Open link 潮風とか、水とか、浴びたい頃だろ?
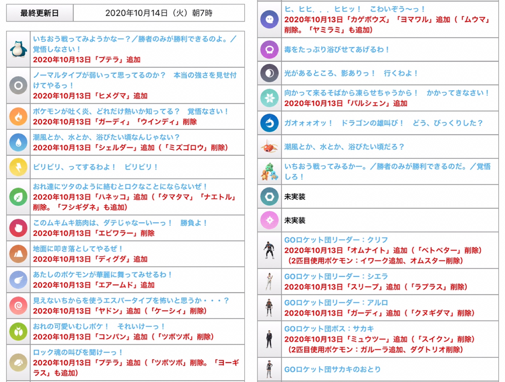The image size is (505, 382). pyautogui.click(x=344, y=147)
